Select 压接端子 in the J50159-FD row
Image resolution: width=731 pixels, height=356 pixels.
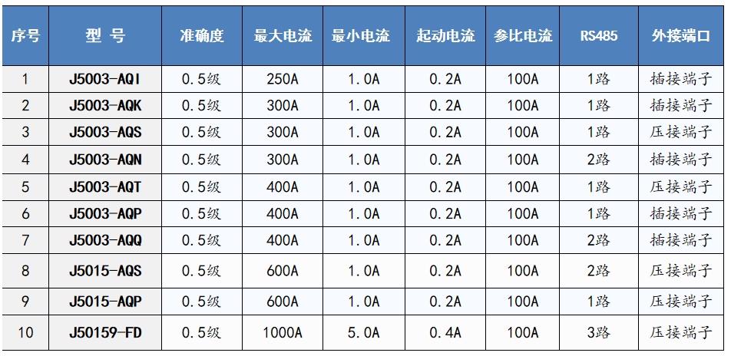681,333
